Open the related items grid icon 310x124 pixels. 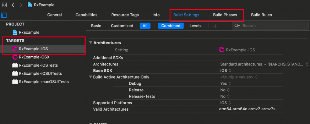(x=4, y=5)
